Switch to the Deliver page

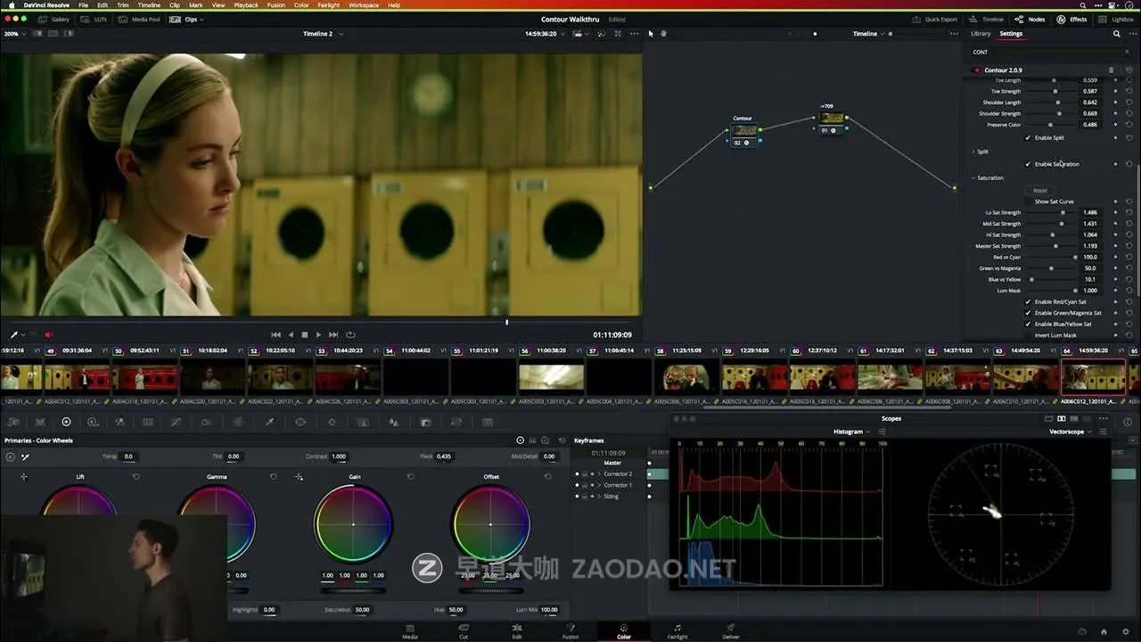click(731, 631)
